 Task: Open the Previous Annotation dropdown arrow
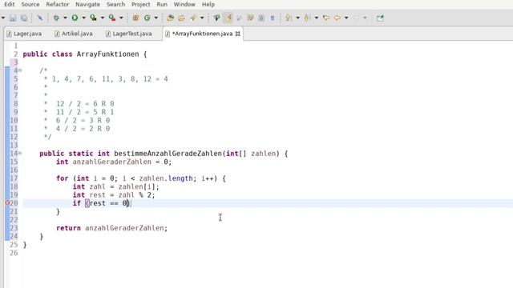pos(317,18)
